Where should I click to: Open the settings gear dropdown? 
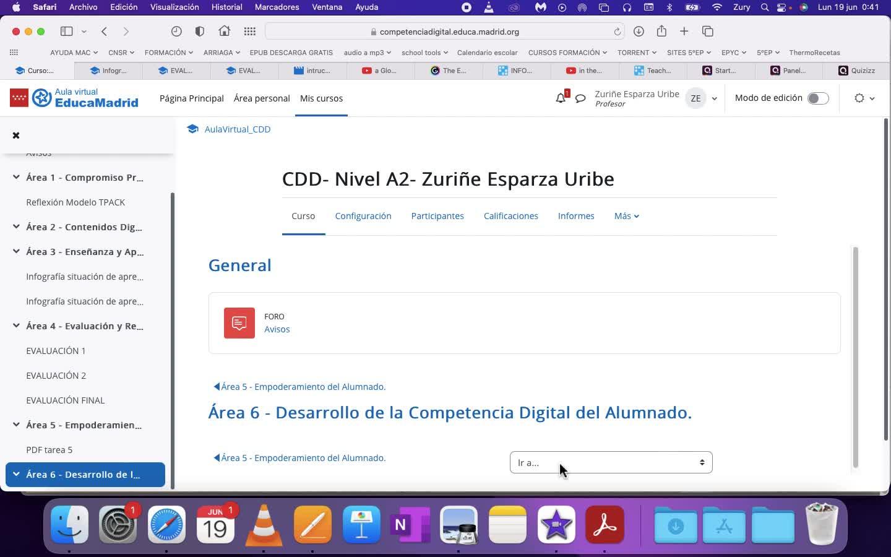click(864, 98)
